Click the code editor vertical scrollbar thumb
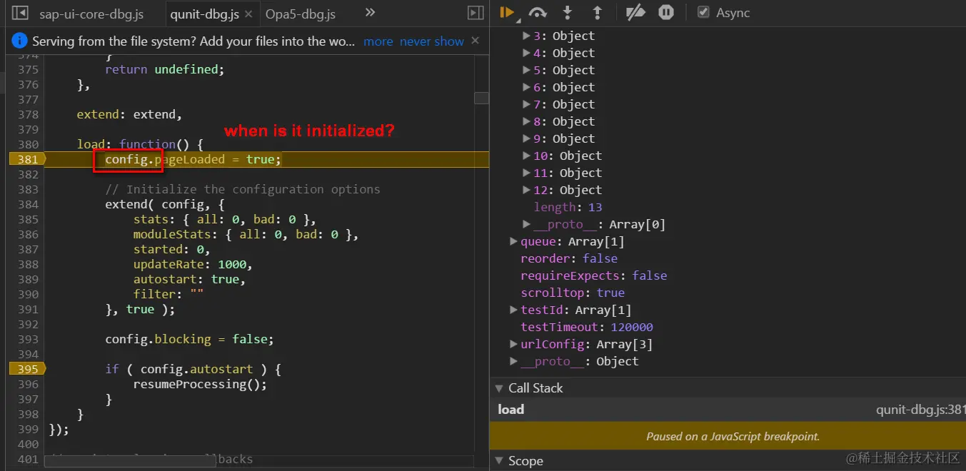The width and height of the screenshot is (966, 471). coord(481,98)
